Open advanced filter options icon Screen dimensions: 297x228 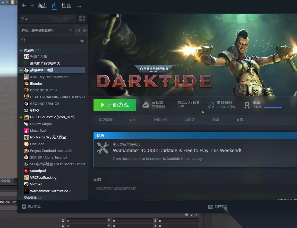click(x=82, y=40)
